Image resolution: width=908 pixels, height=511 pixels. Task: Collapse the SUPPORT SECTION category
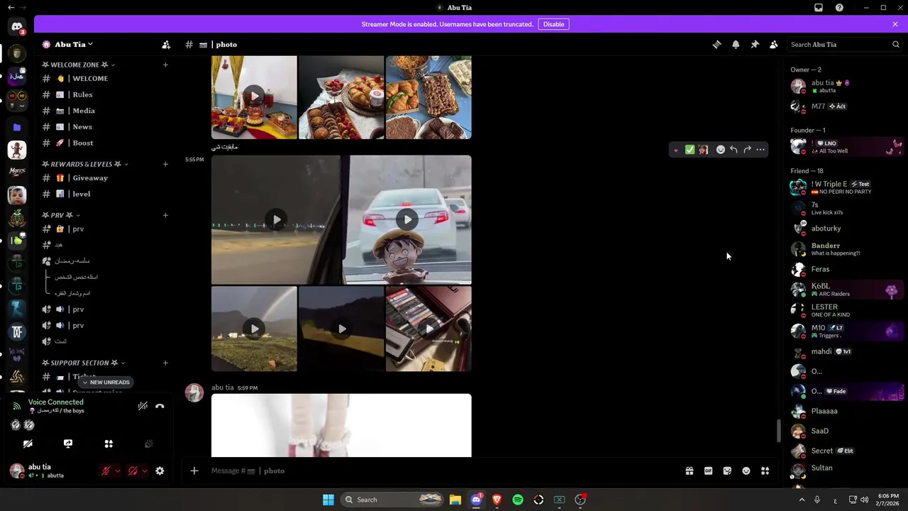[x=83, y=363]
